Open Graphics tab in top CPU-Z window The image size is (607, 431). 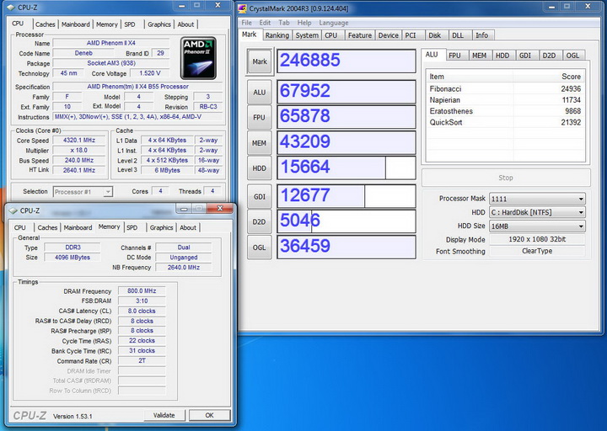159,24
